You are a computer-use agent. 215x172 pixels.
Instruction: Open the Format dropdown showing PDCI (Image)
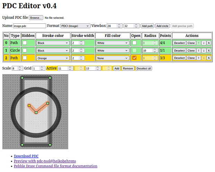(75, 26)
